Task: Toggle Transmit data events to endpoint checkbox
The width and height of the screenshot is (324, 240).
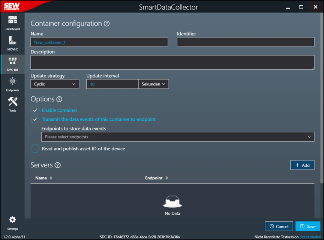Action: coord(35,119)
